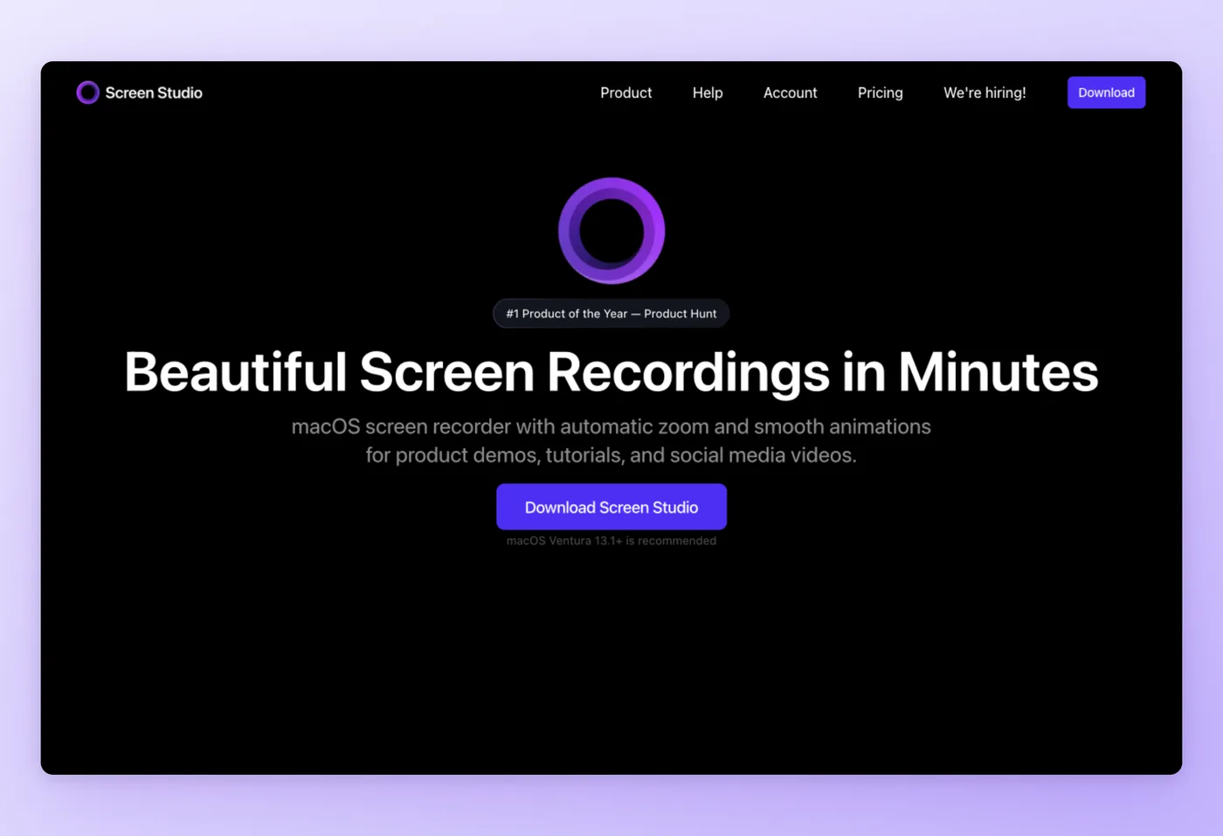Click the 'for product demos, tutorials' subtitle line
1223x836 pixels.
611,455
